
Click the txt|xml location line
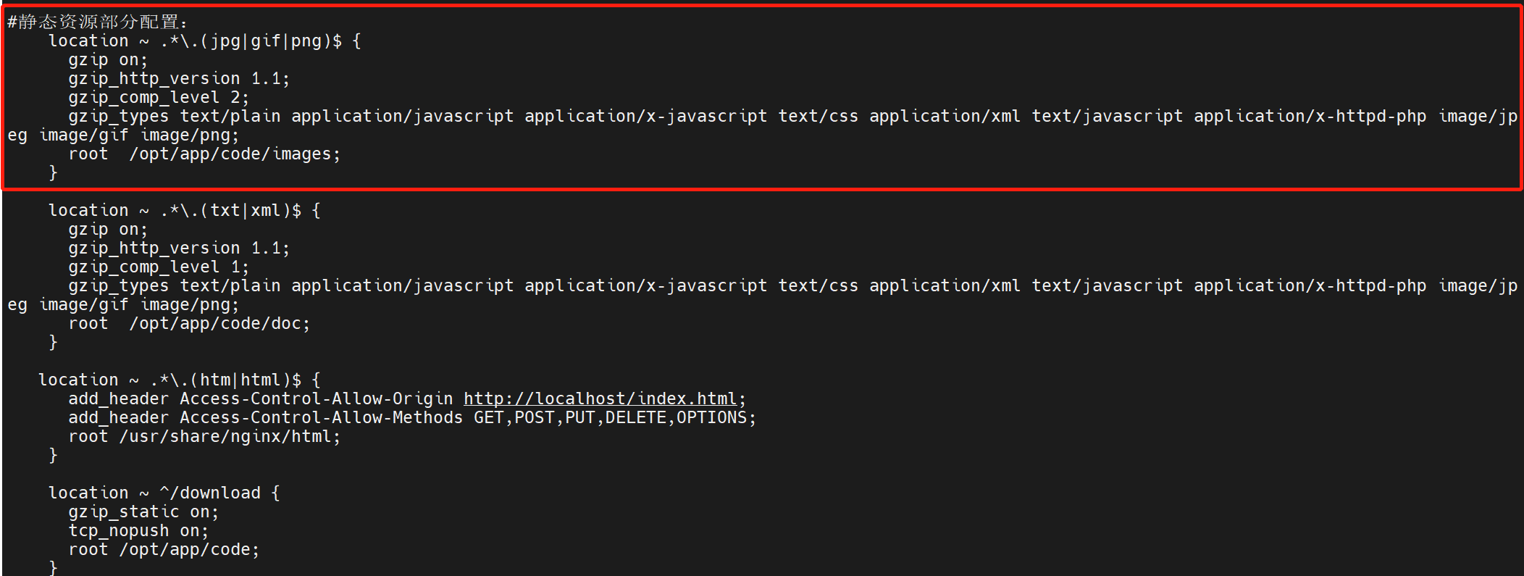[x=184, y=210]
